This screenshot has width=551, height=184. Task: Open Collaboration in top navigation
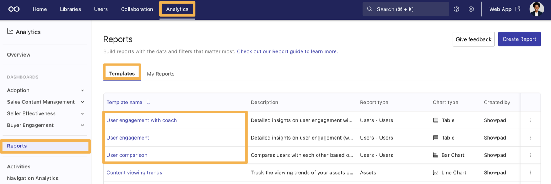tap(137, 9)
